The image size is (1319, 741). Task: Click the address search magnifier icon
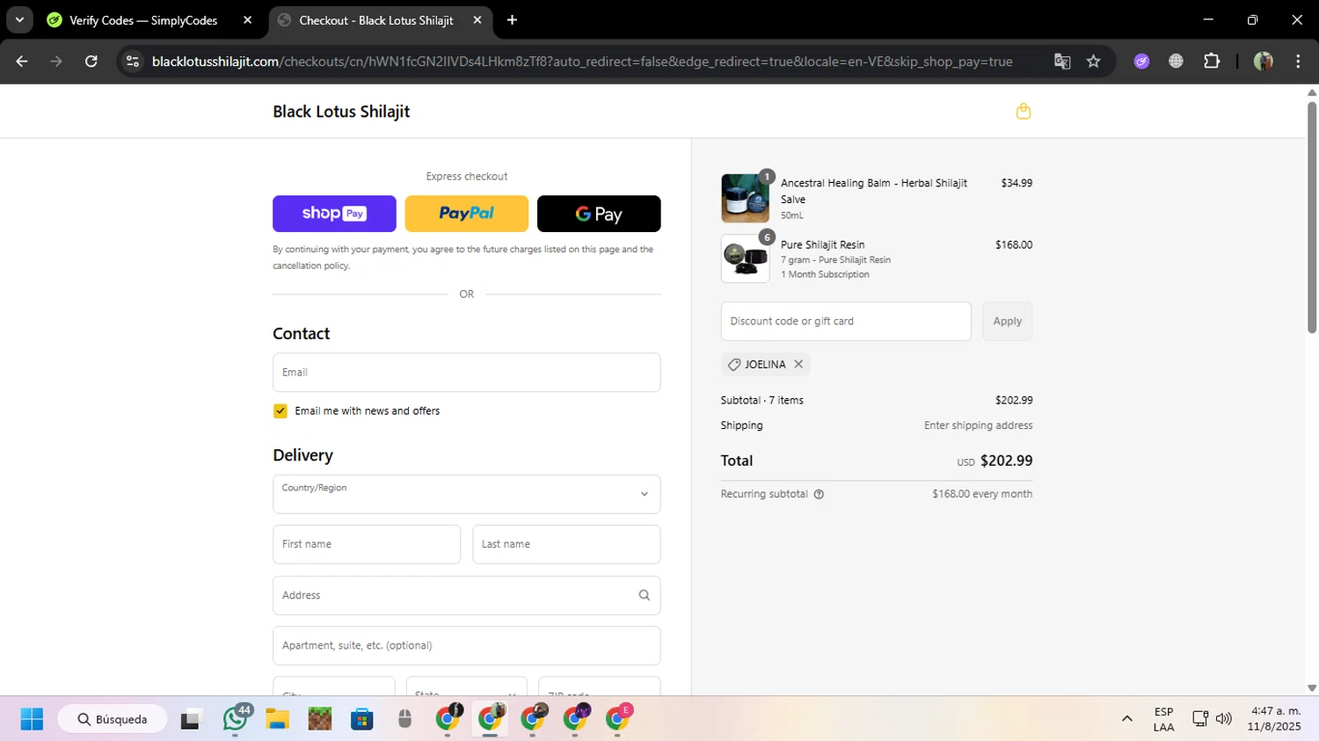pos(645,595)
